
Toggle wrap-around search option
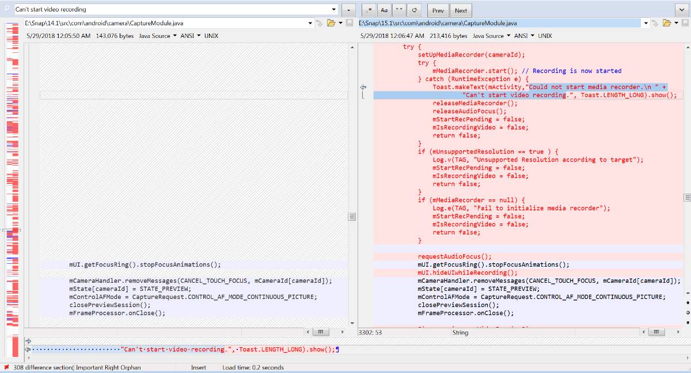[414, 10]
